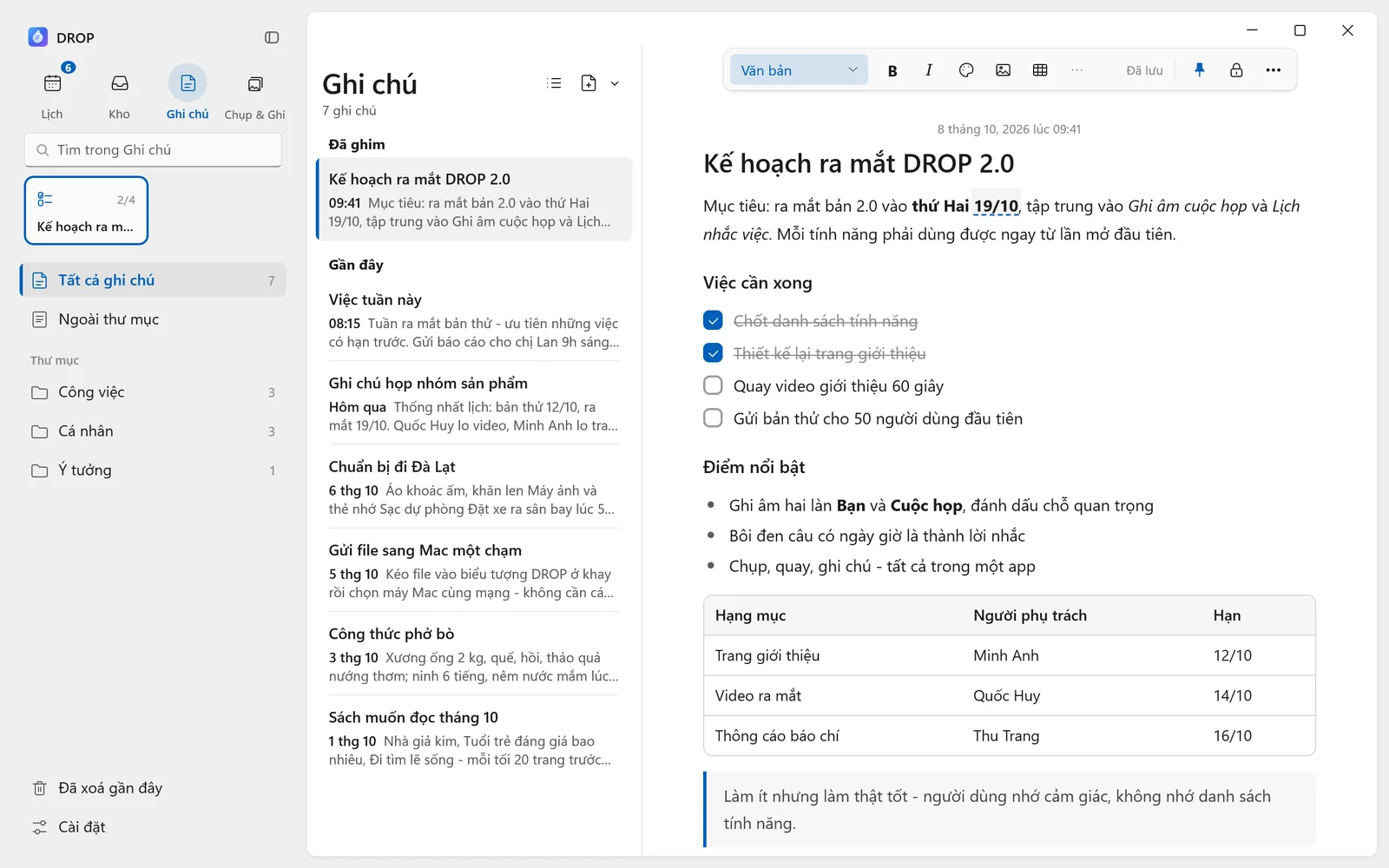Create a new note with the plus icon
The image size is (1389, 868).
[x=589, y=83]
